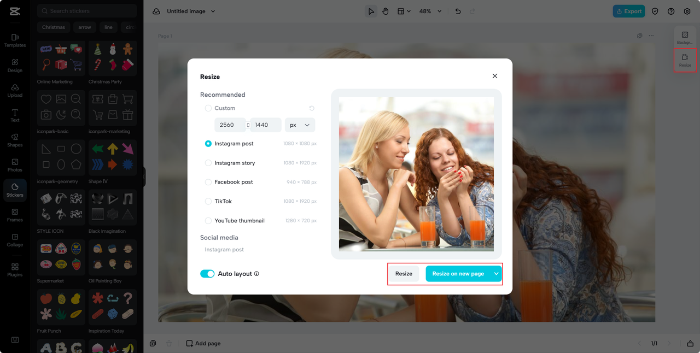Open the Shape IV sticker pack

112,158
